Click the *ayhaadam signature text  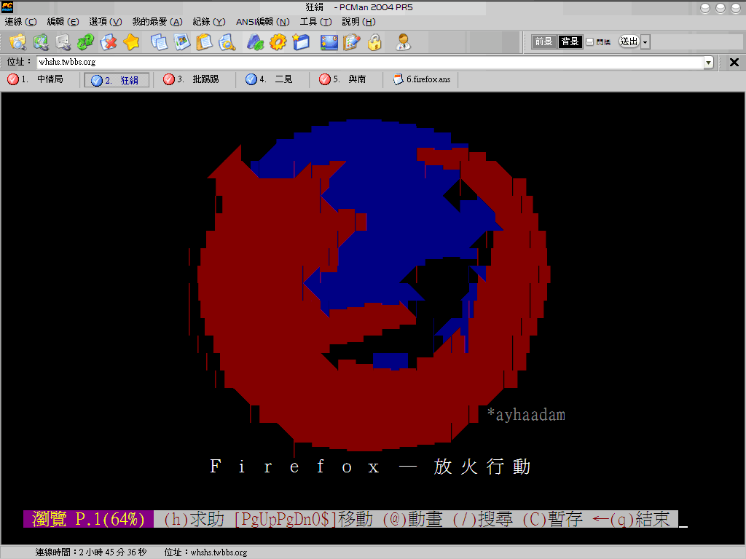click(526, 414)
